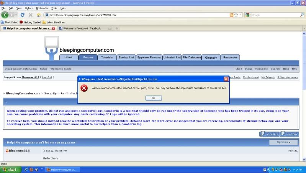Open the list all tabs dropdown
306x173 pixels.
304,28
